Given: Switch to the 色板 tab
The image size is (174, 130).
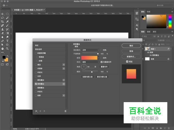Looking at the screenshot, I should pos(149,12).
